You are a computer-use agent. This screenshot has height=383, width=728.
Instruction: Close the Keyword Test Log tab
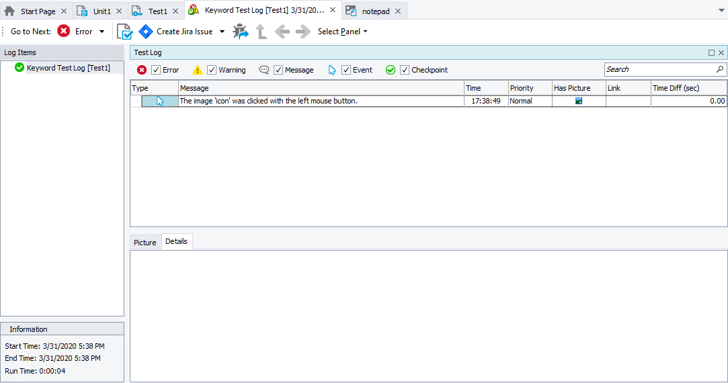click(333, 10)
